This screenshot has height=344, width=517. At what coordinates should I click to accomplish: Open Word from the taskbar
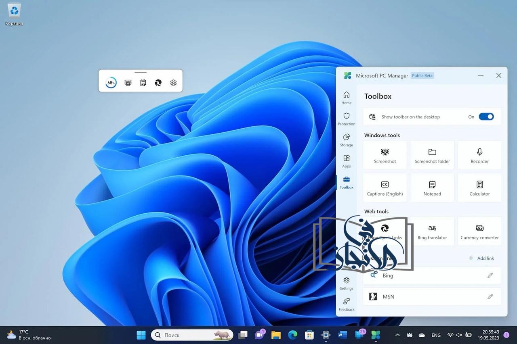point(343,335)
